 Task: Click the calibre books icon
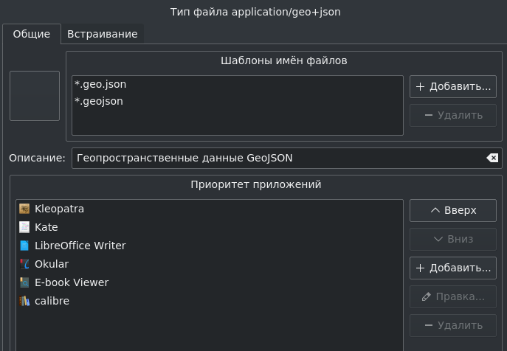[x=24, y=301]
